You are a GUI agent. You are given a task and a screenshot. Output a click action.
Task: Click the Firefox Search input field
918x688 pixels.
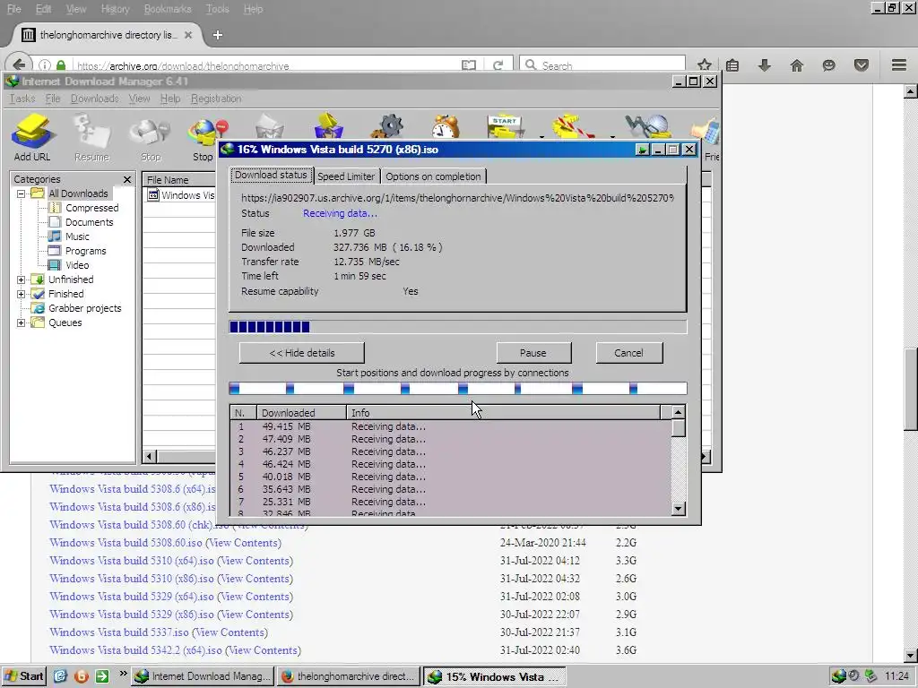(603, 64)
